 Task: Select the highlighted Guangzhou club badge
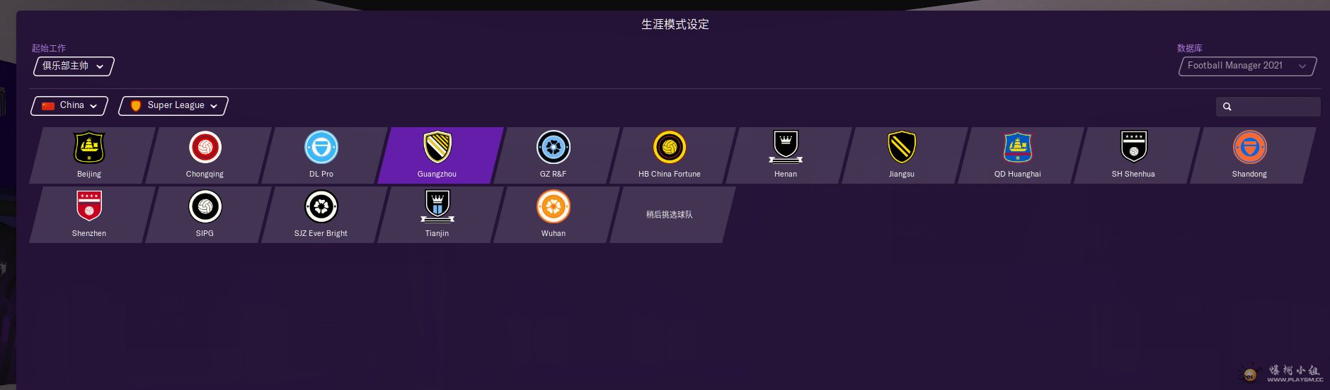pyautogui.click(x=437, y=147)
